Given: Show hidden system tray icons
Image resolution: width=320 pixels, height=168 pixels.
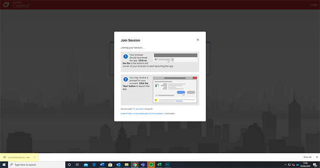Looking at the screenshot, I should [x=285, y=165].
